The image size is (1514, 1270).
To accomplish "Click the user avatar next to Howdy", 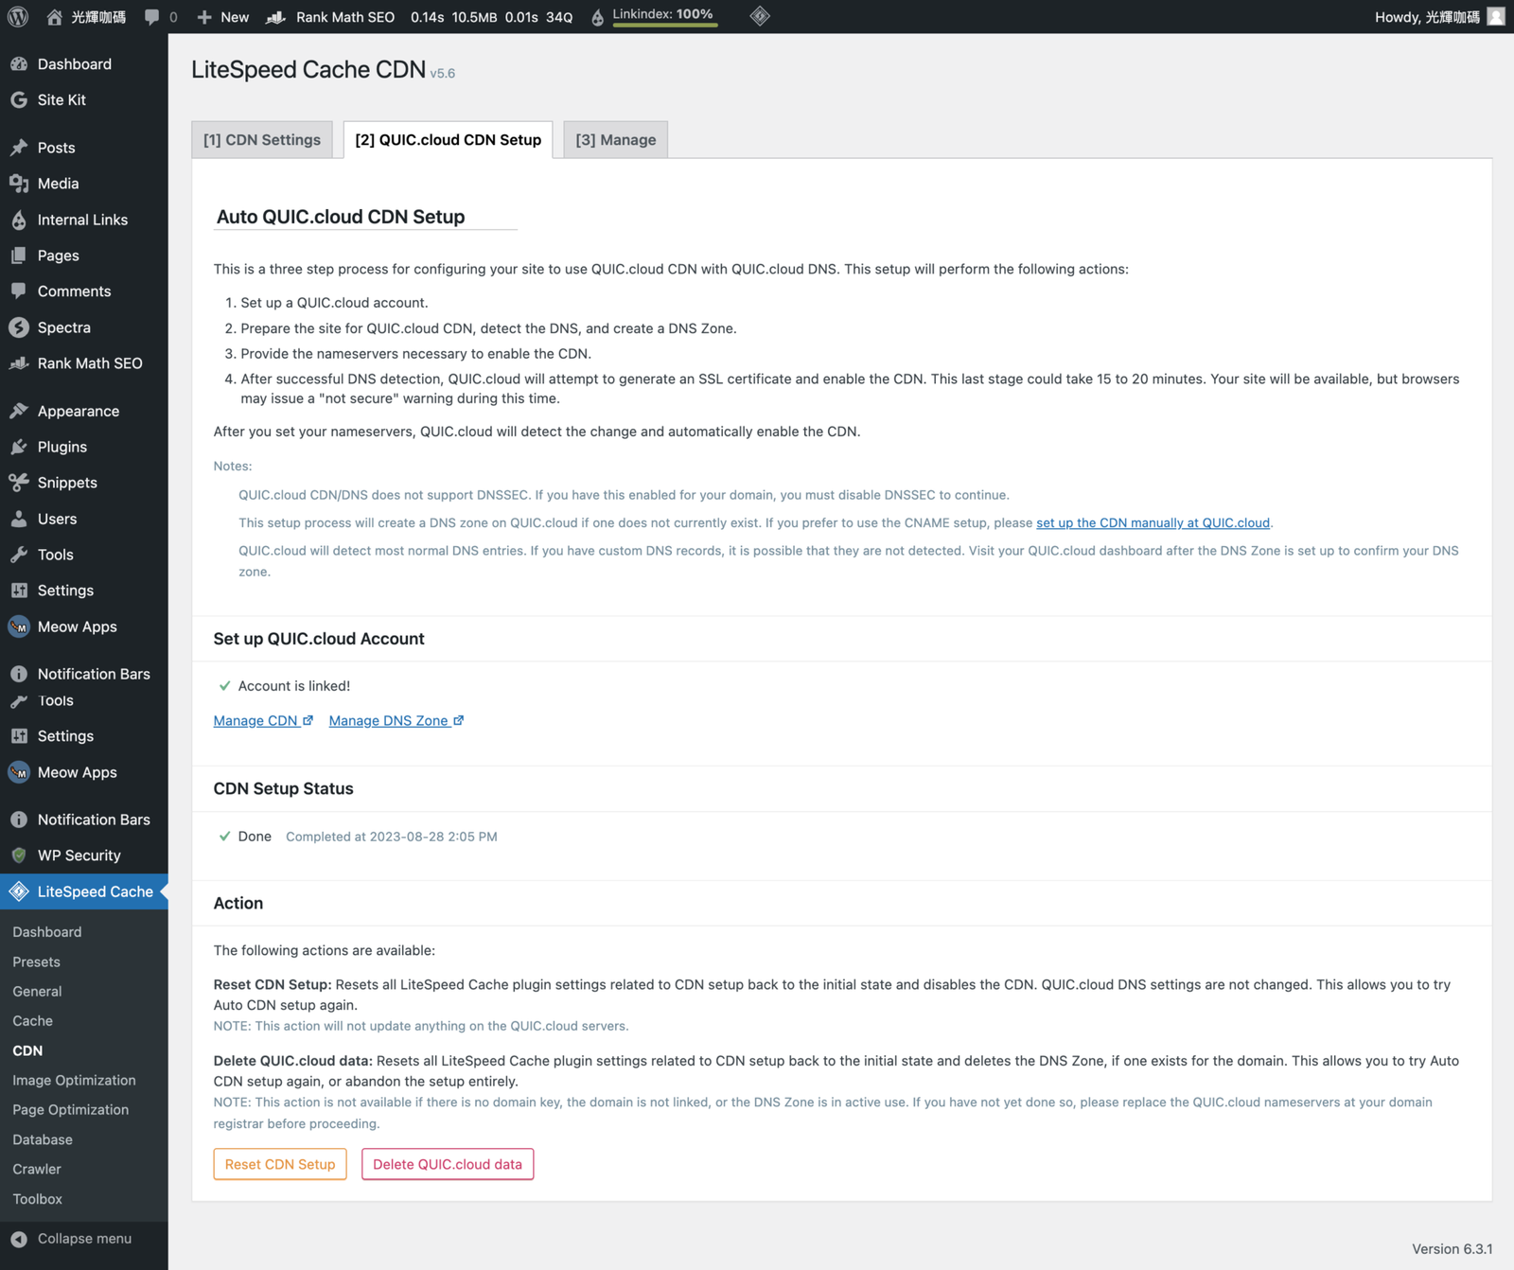I will point(1496,17).
